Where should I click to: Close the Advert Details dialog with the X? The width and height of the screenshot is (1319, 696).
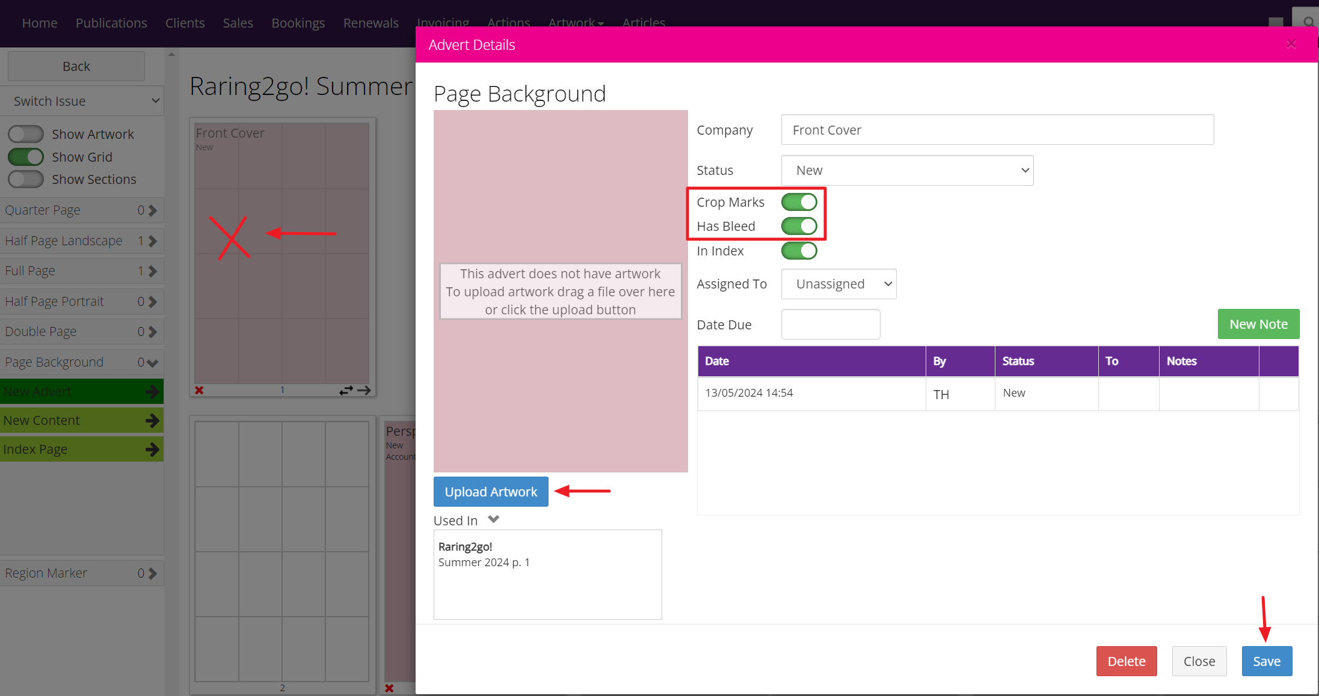pos(1291,44)
